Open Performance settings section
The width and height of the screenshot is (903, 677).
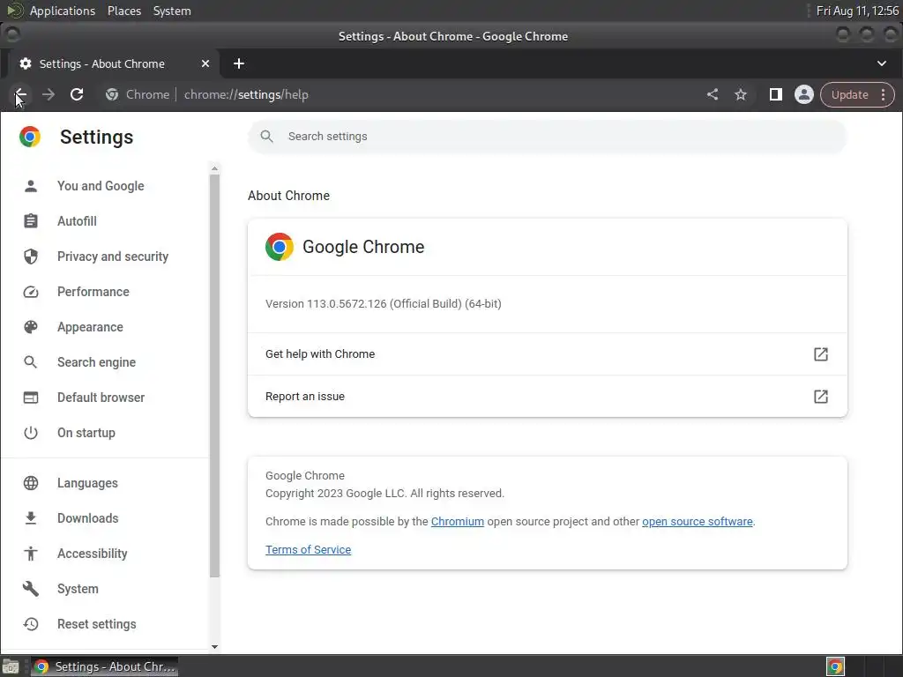[x=93, y=292]
